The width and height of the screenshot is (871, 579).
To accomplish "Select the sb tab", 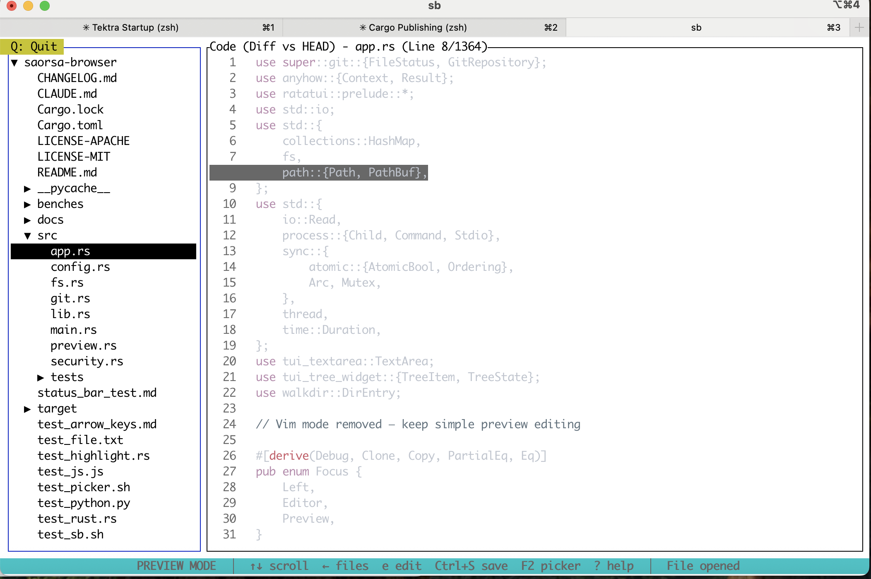I will click(x=696, y=27).
